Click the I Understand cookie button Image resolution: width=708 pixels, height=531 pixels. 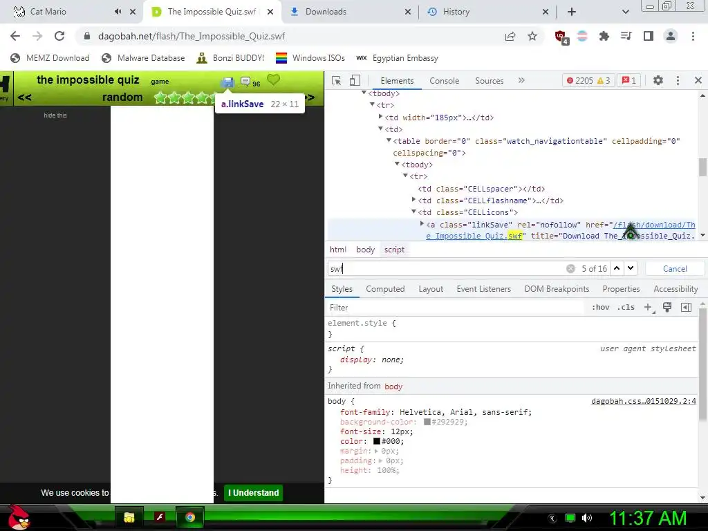pyautogui.click(x=254, y=492)
